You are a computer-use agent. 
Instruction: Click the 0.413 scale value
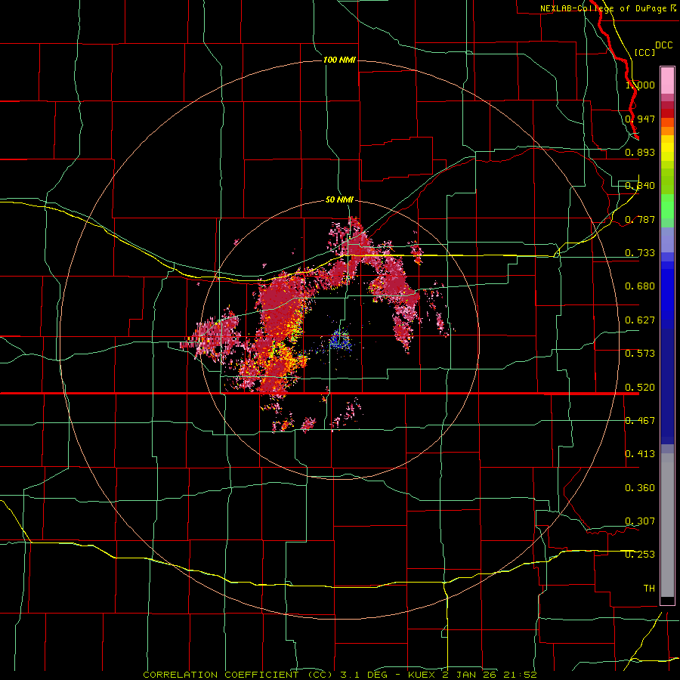(x=640, y=454)
